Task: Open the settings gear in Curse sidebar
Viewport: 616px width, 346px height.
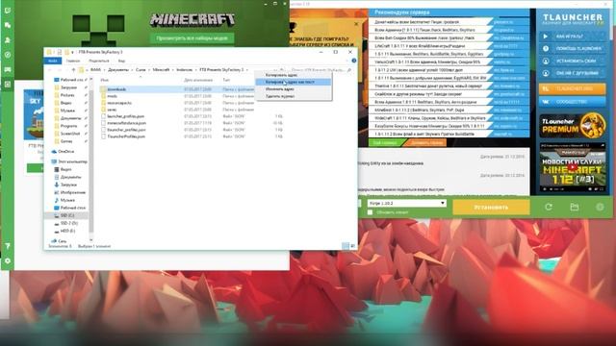Action: point(8,260)
